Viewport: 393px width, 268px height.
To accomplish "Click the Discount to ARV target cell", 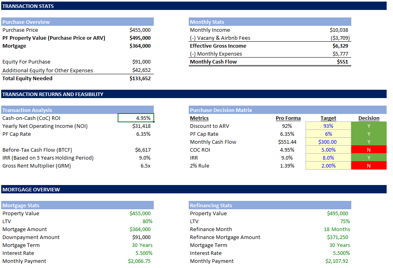I will tap(328, 126).
